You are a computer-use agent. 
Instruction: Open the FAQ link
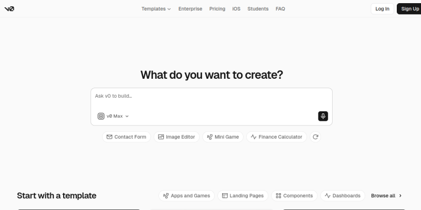click(x=280, y=9)
